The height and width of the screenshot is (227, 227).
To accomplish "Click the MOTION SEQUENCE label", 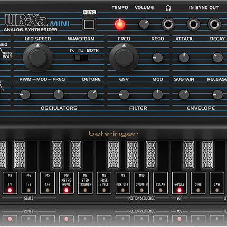I will coord(141,198).
